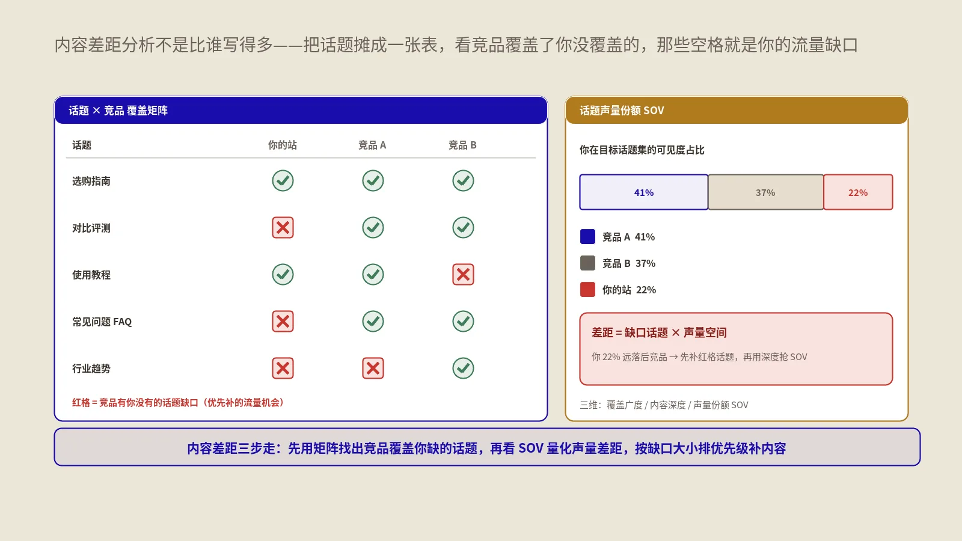Click the slide title about 内容差距分析
The width and height of the screenshot is (962, 541).
[x=456, y=45]
